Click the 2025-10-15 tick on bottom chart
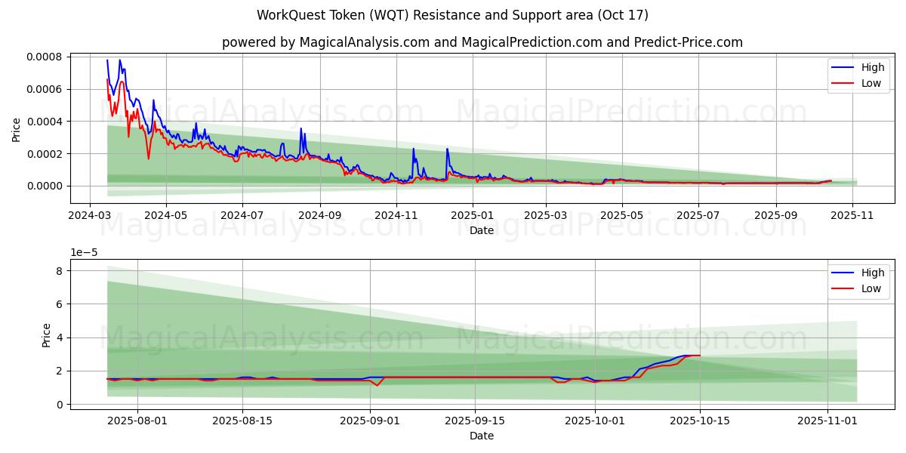Image resolution: width=906 pixels, height=453 pixels. (x=700, y=421)
